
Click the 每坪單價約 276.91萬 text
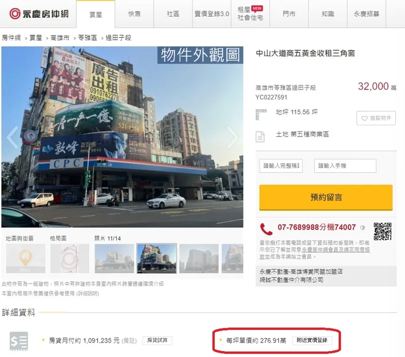tap(256, 341)
